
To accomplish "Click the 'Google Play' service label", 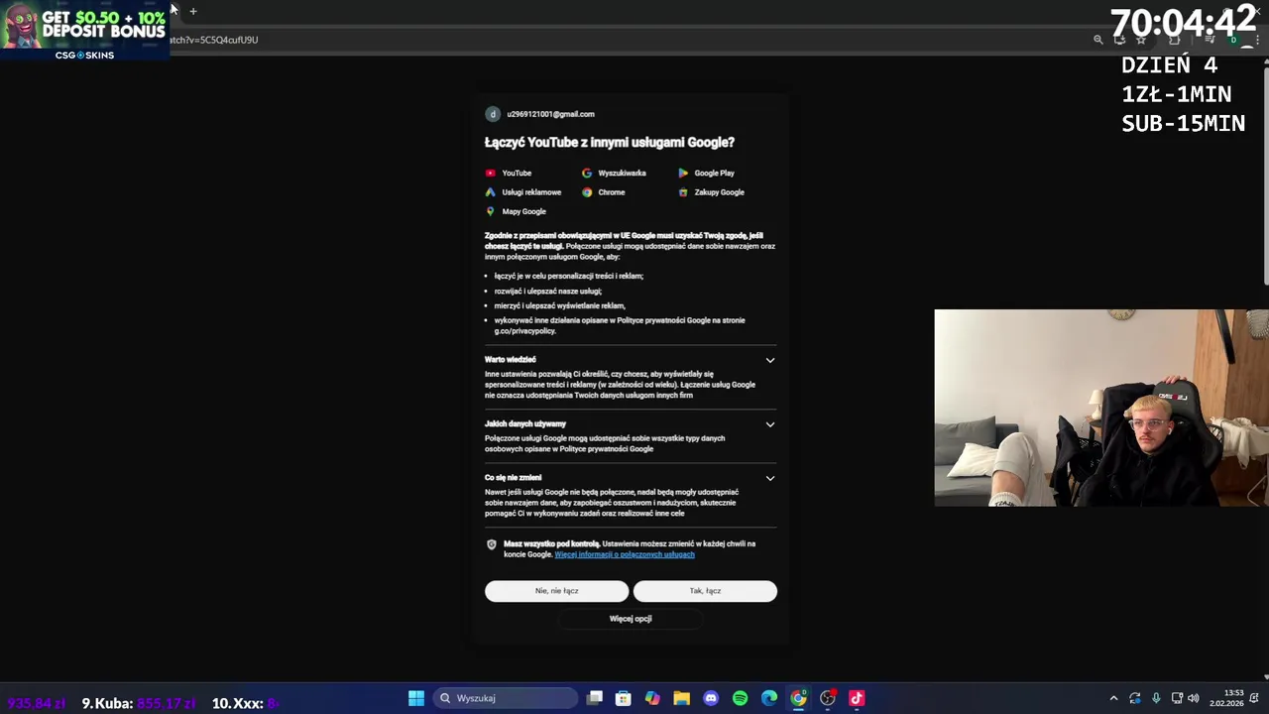I will point(714,173).
